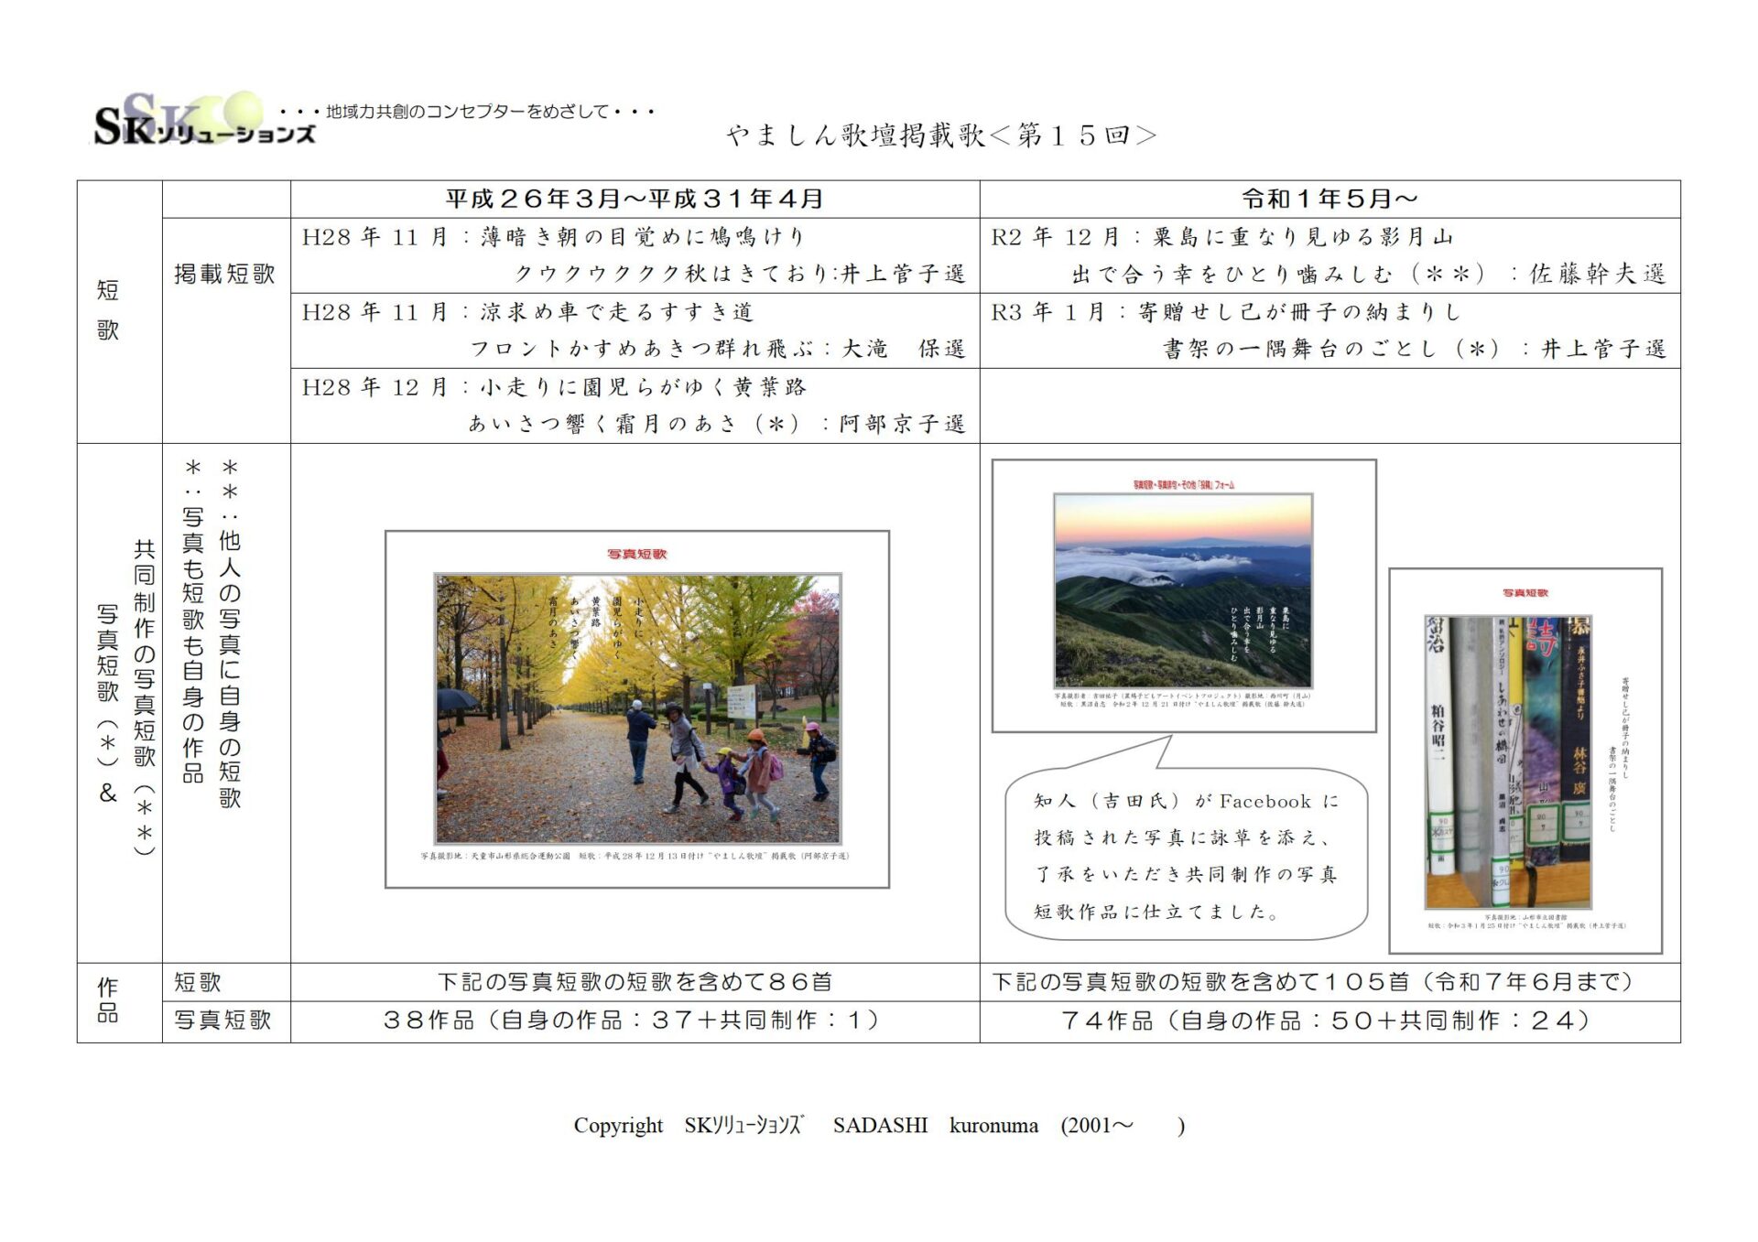Select the line H28年11月：涼求め車で走るすすき道

(x=528, y=312)
